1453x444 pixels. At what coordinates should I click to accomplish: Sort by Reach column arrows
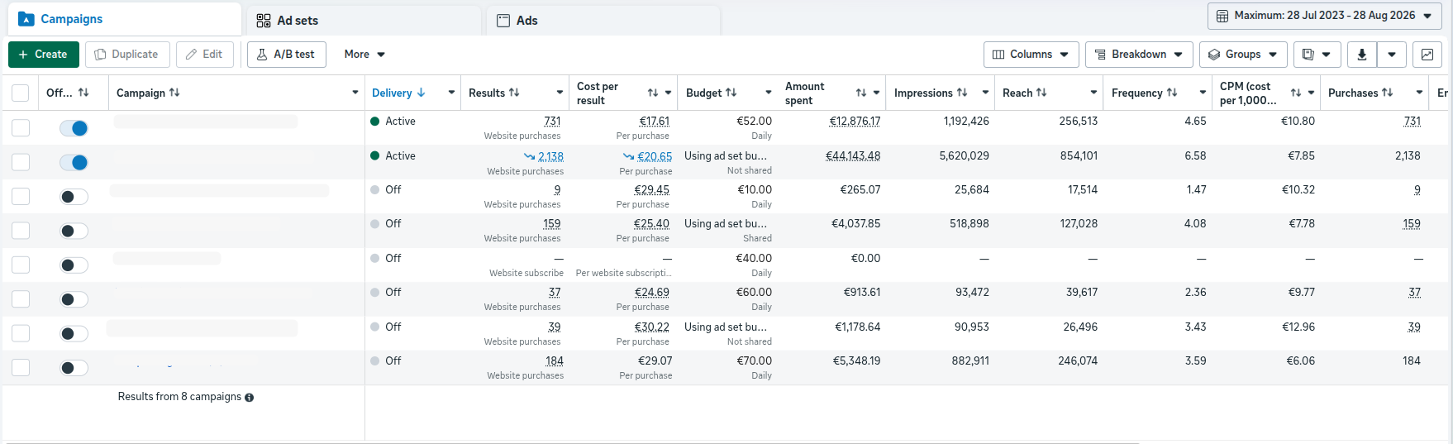(1041, 93)
